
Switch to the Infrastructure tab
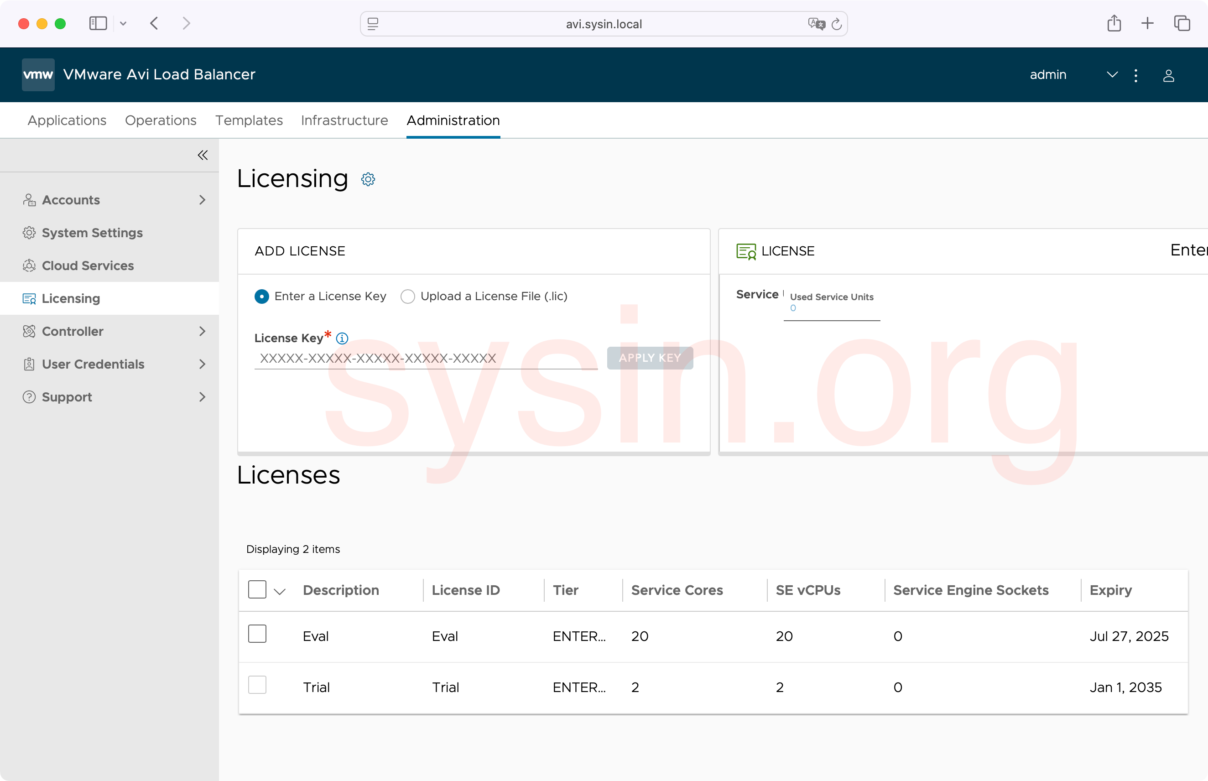(x=344, y=120)
